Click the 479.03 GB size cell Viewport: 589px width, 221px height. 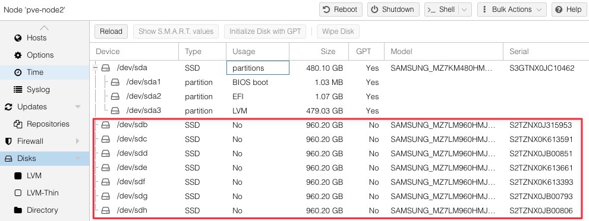pos(319,110)
